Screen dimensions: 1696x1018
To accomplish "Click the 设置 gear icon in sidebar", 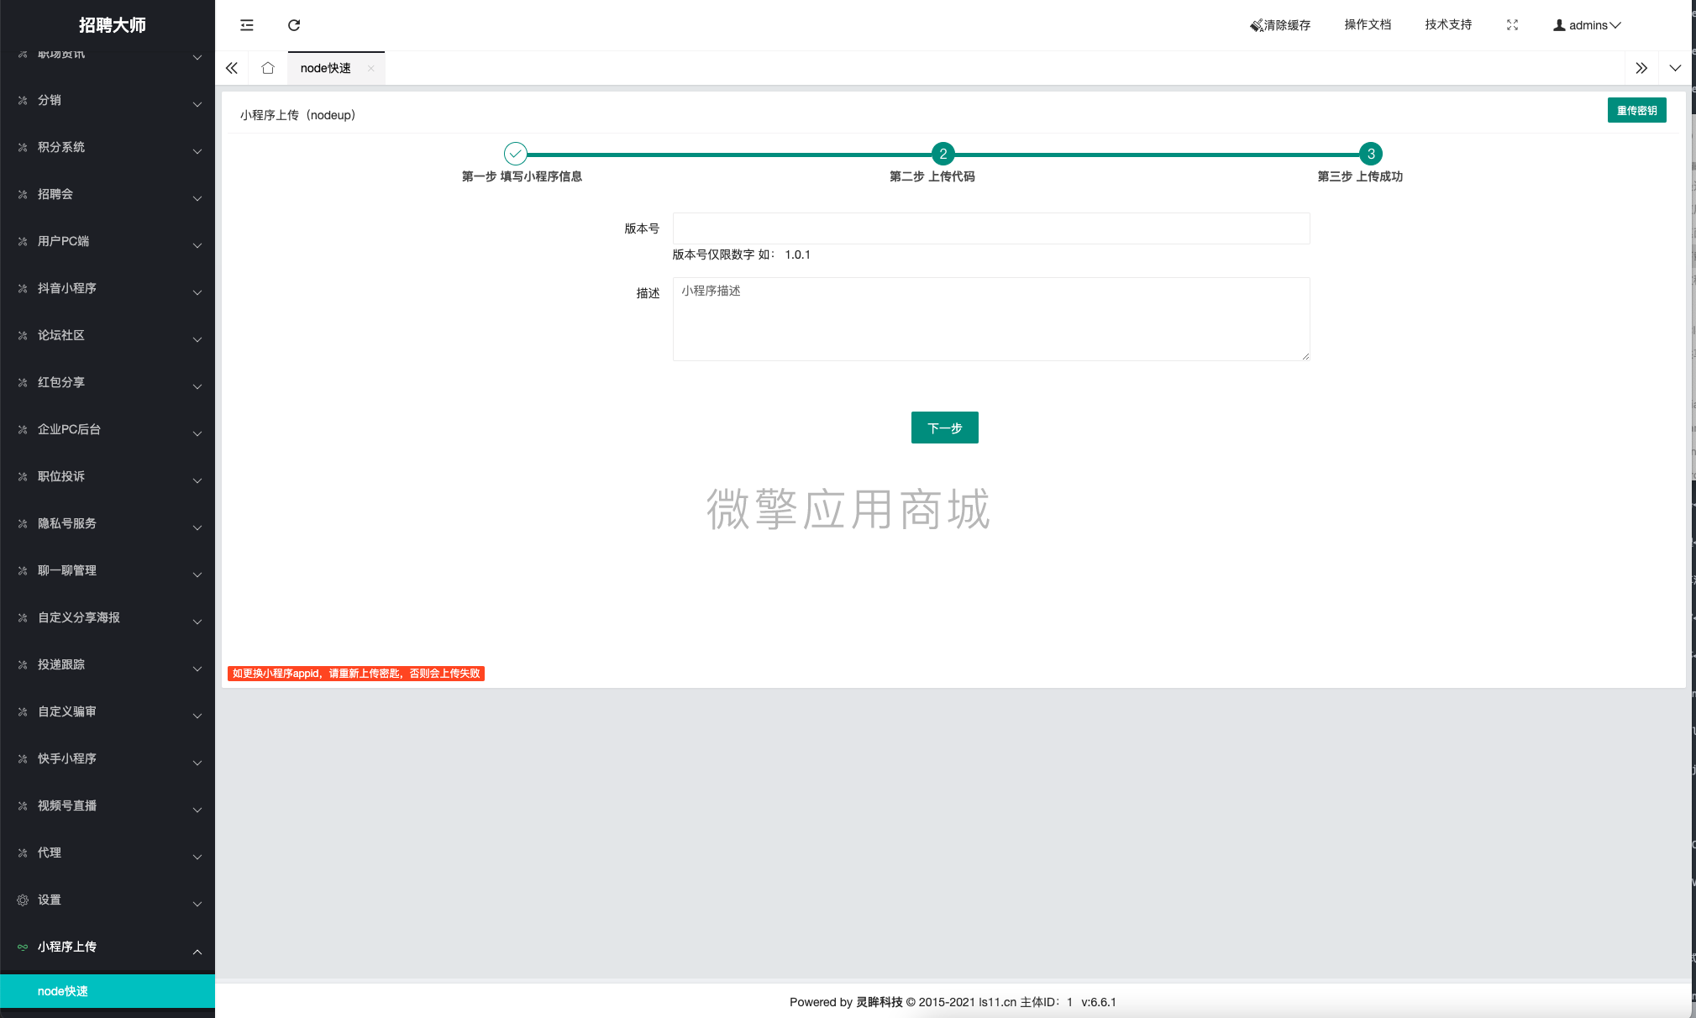I will click(22, 900).
